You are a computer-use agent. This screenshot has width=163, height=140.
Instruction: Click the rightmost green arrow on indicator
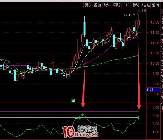[139, 118]
